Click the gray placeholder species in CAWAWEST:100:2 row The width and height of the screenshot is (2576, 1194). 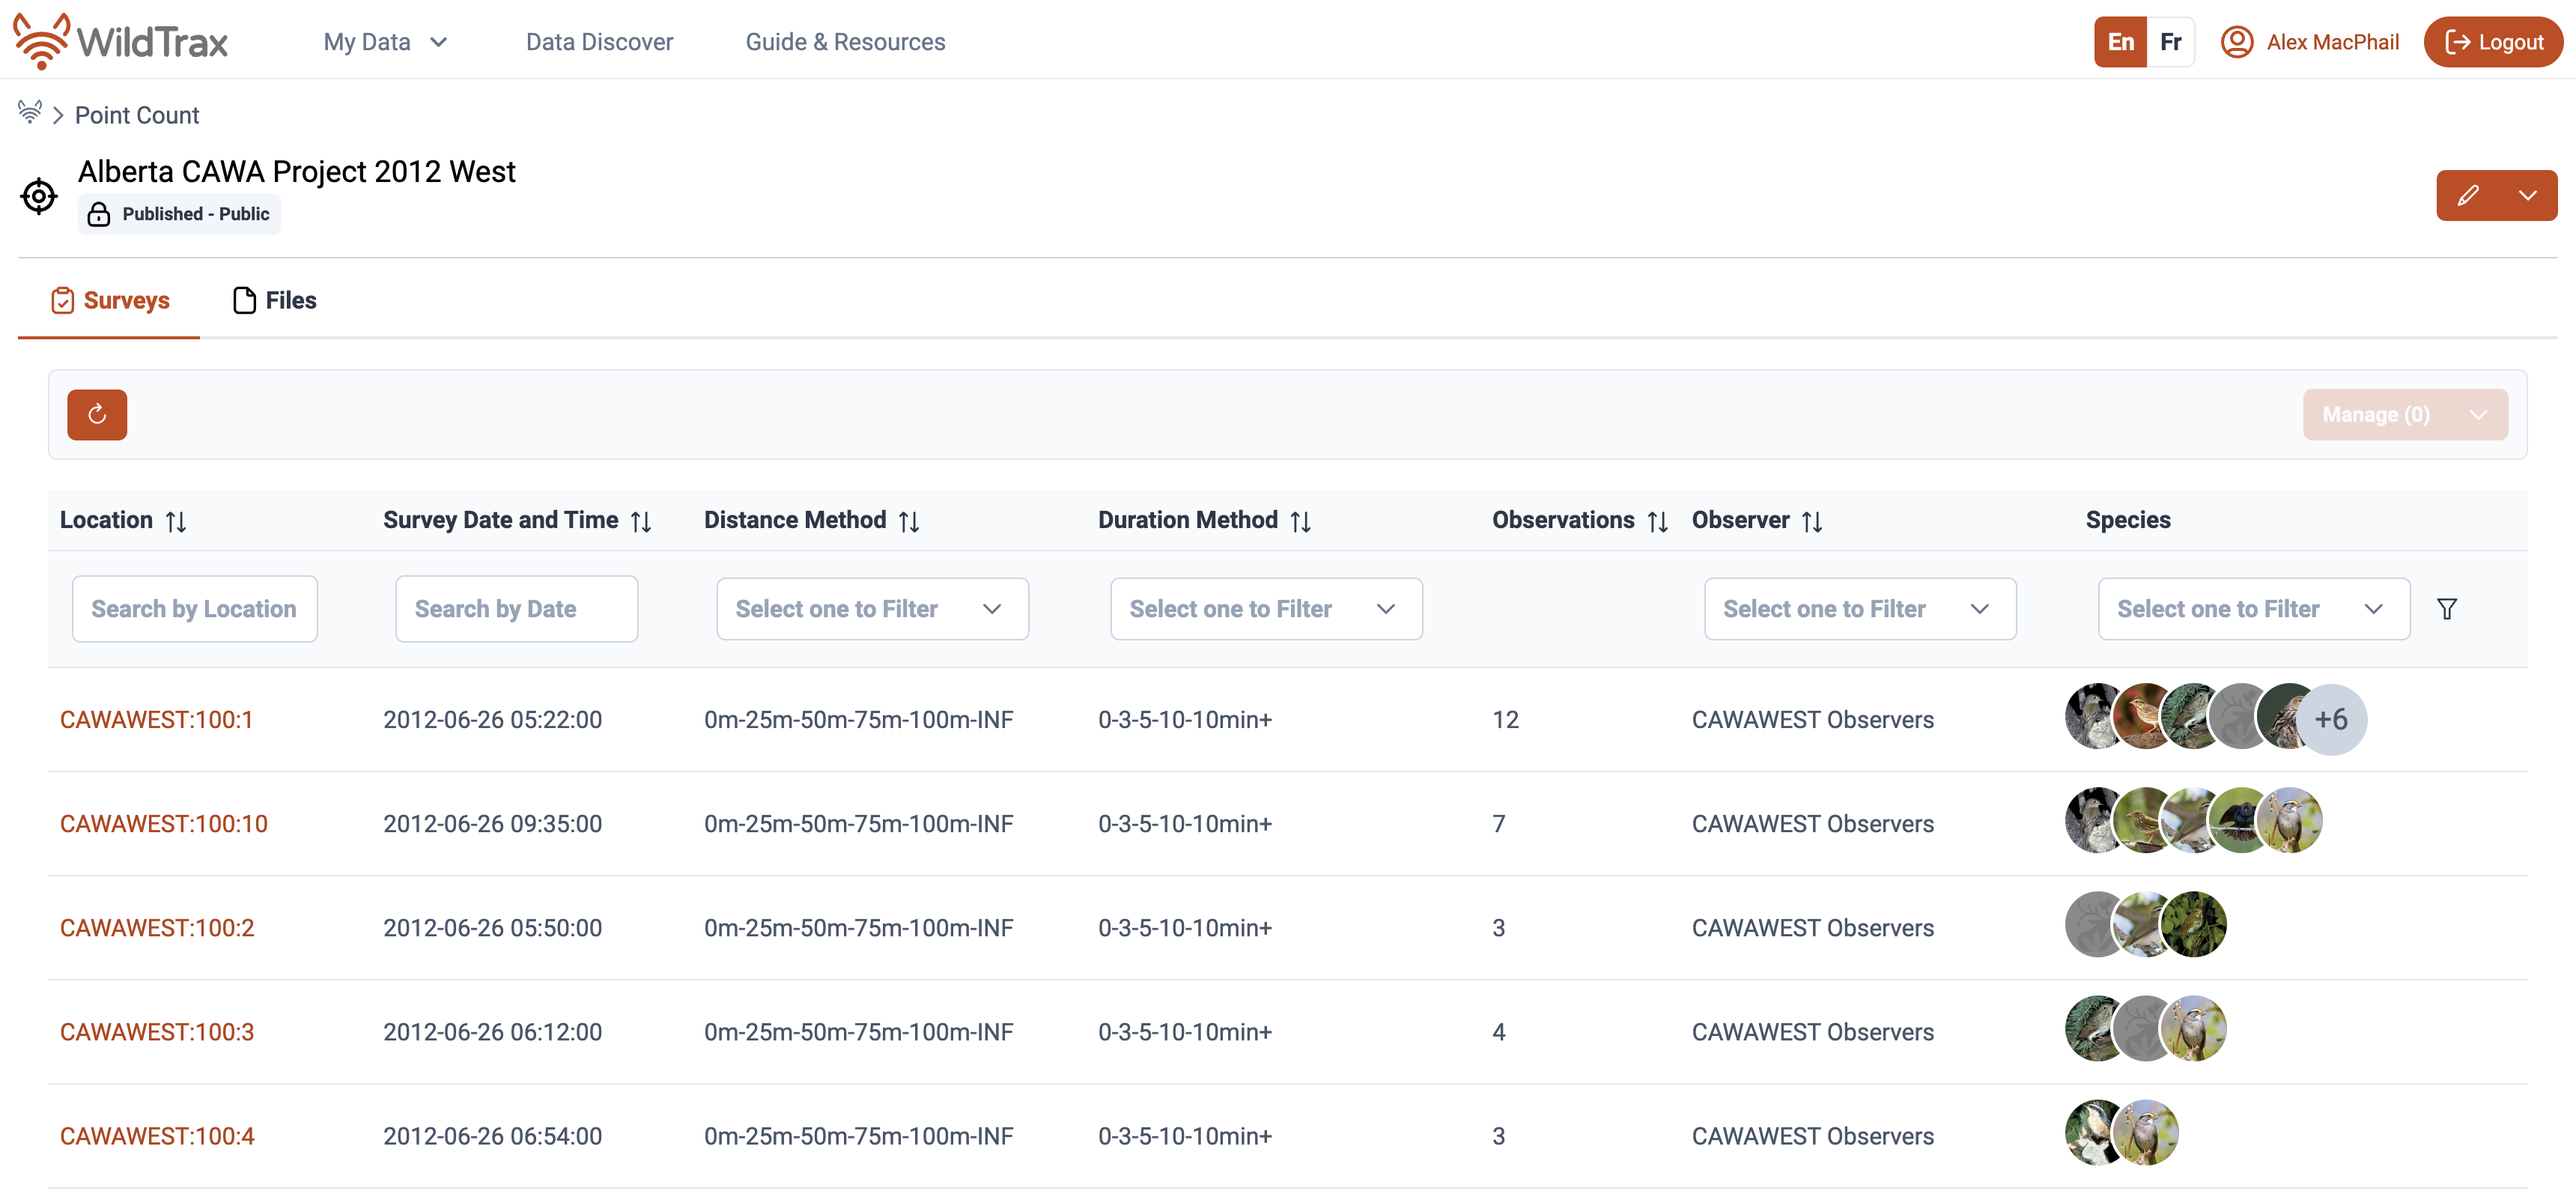coord(2092,925)
